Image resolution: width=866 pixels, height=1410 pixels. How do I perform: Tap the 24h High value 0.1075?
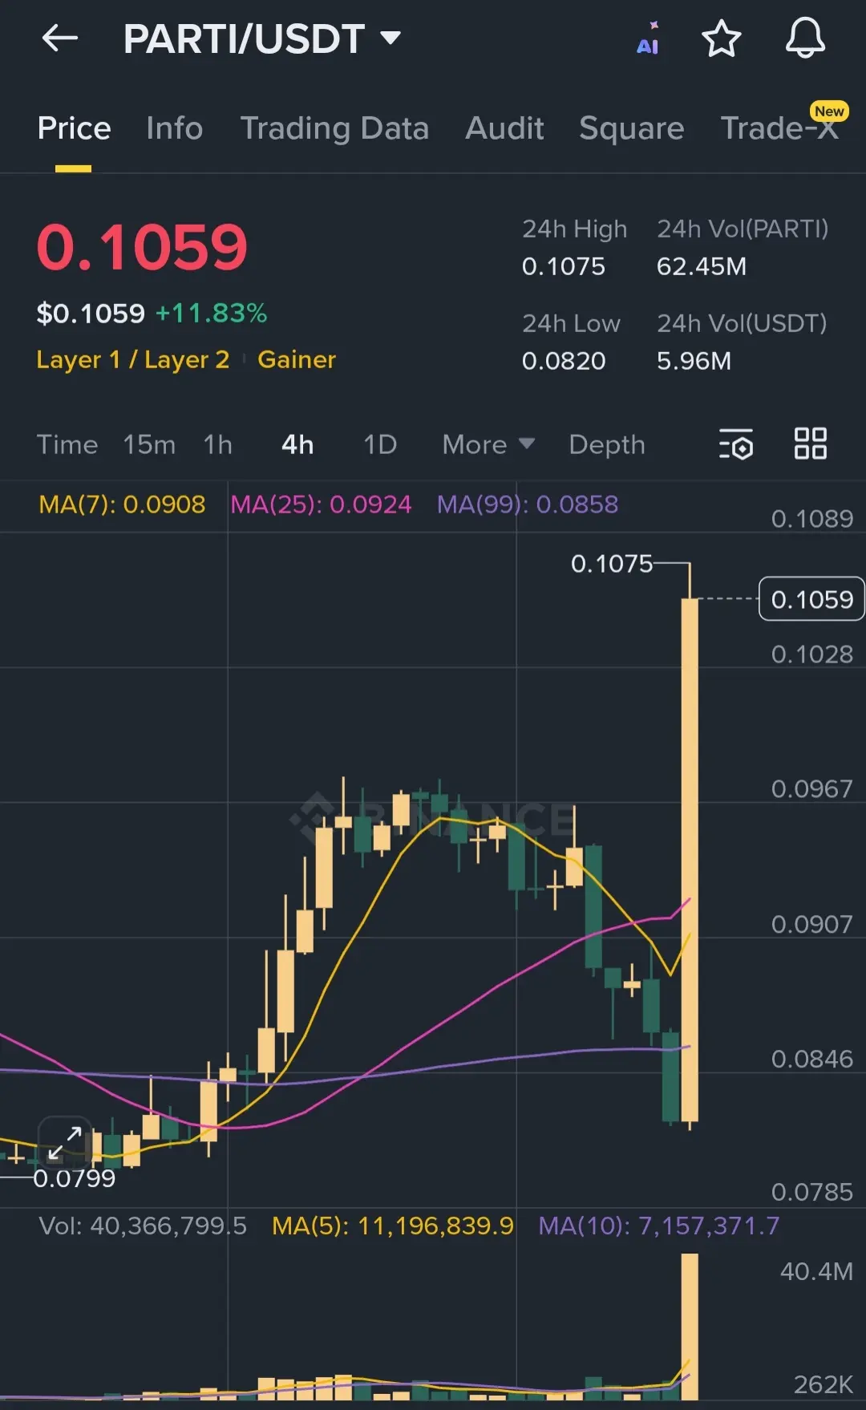(564, 266)
